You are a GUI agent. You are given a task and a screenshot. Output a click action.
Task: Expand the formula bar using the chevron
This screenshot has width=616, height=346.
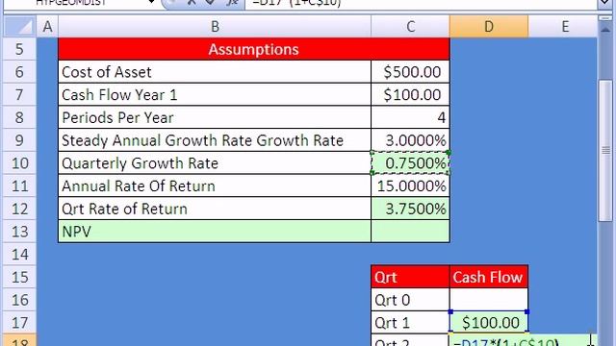[605, 4]
